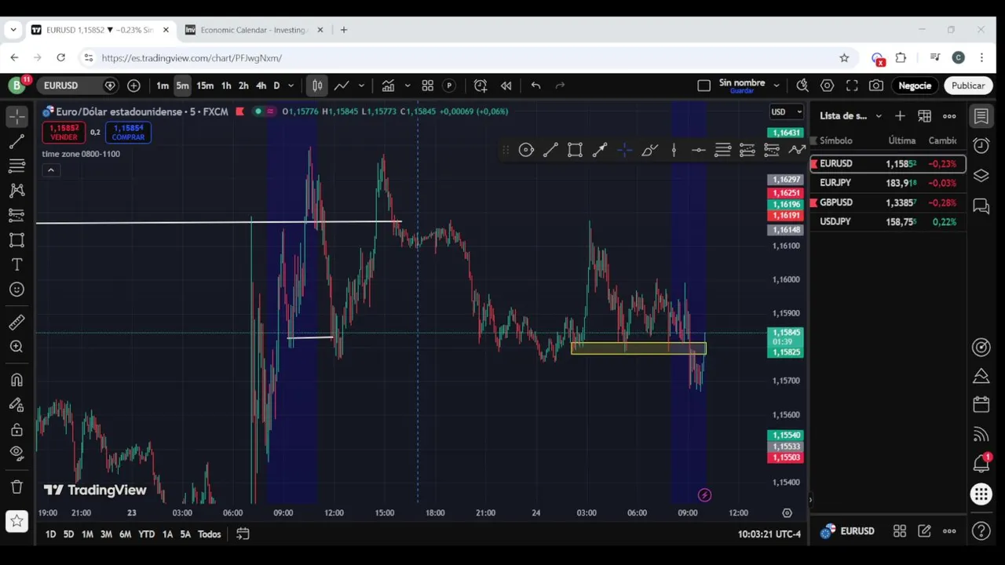Screen dimensions: 1005x565
Task: Select EURJPY in the watchlist
Action: click(887, 183)
